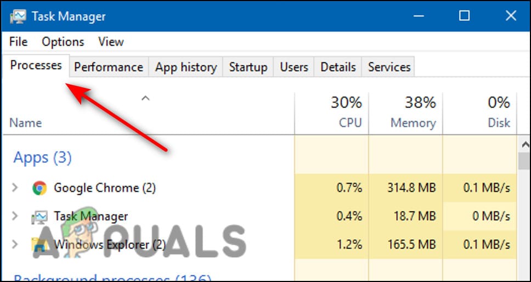Click the Task Manager process icon
Viewport: 531px width, 282px height.
(x=39, y=217)
